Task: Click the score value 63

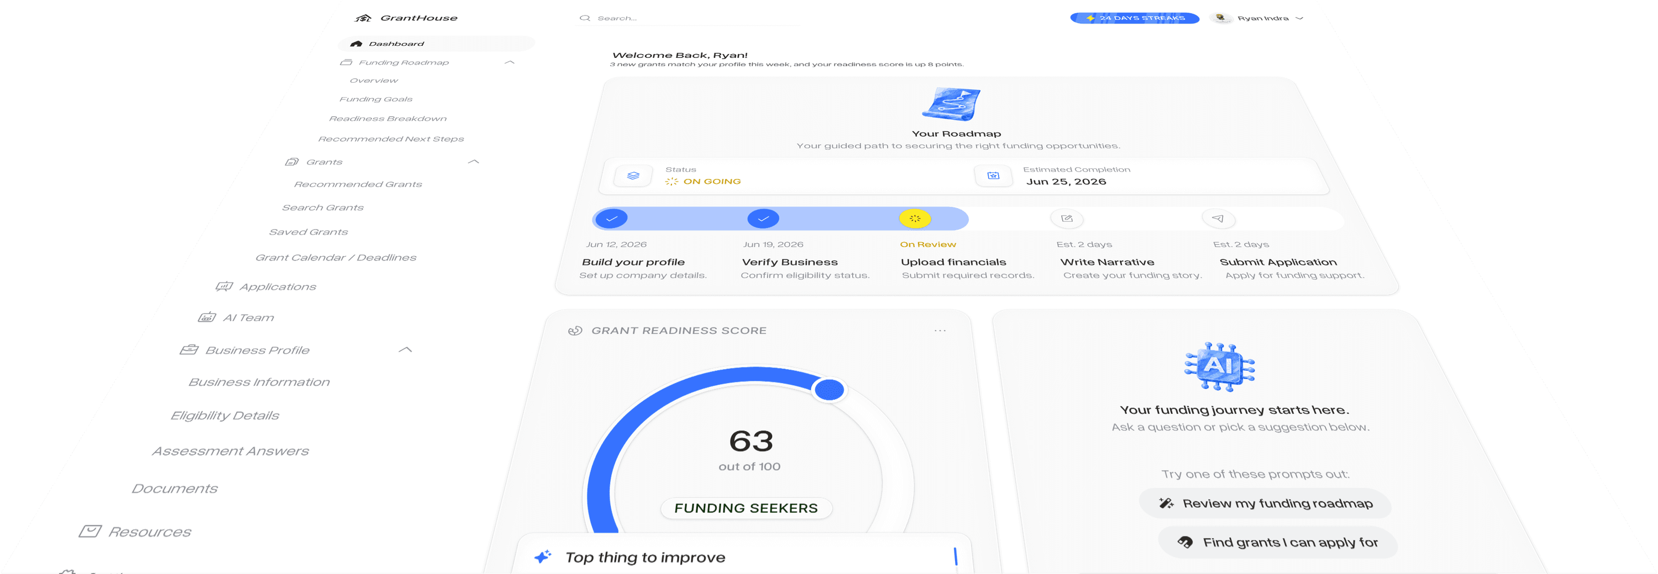Action: tap(751, 441)
